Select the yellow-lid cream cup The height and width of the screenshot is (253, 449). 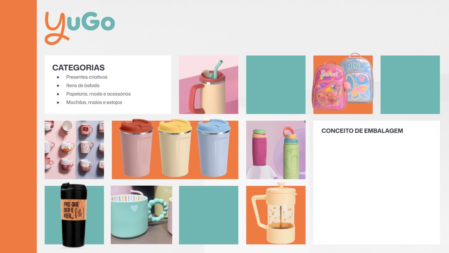click(x=175, y=148)
